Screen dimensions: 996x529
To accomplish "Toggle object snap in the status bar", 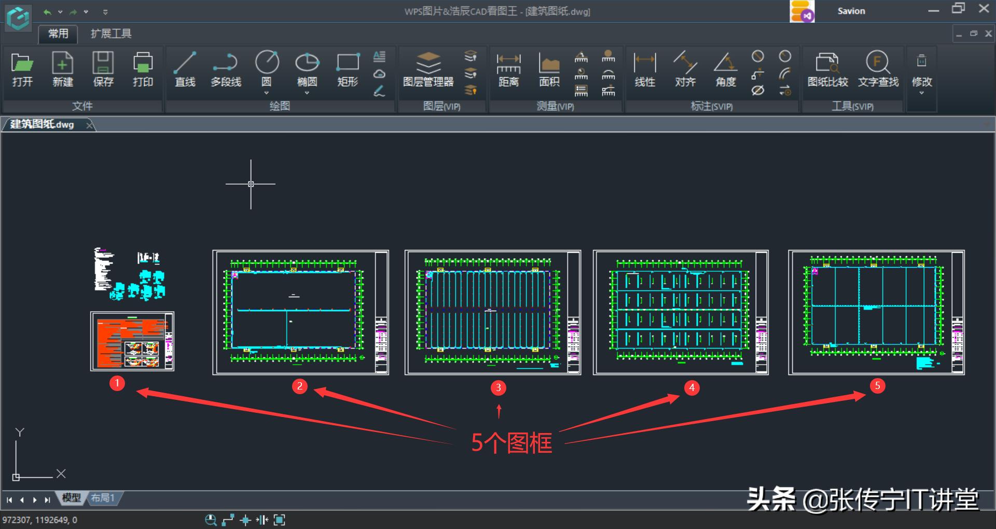I will [x=245, y=520].
